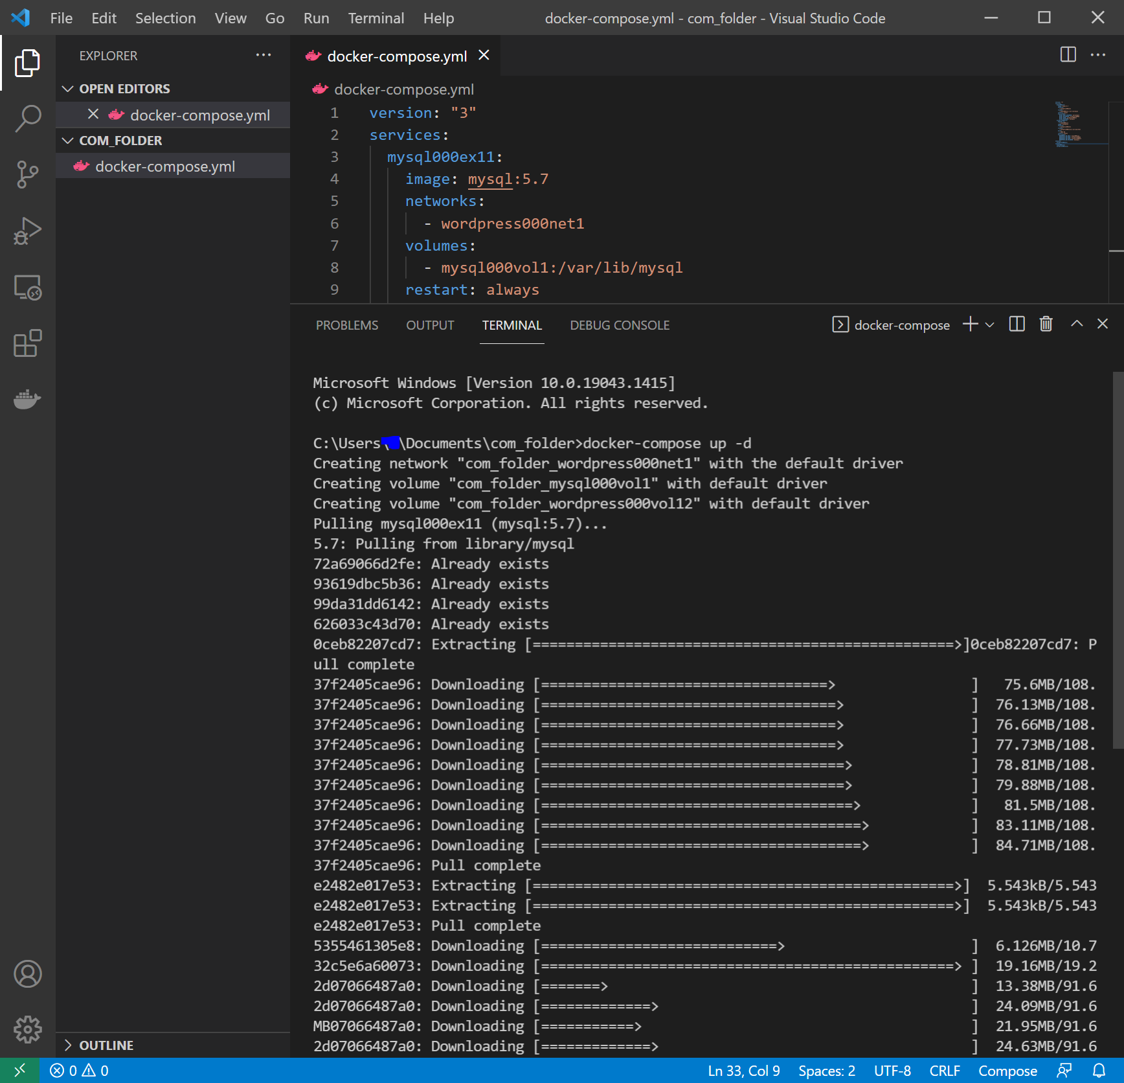This screenshot has width=1124, height=1083.
Task: Open the Docker view
Action: [27, 399]
